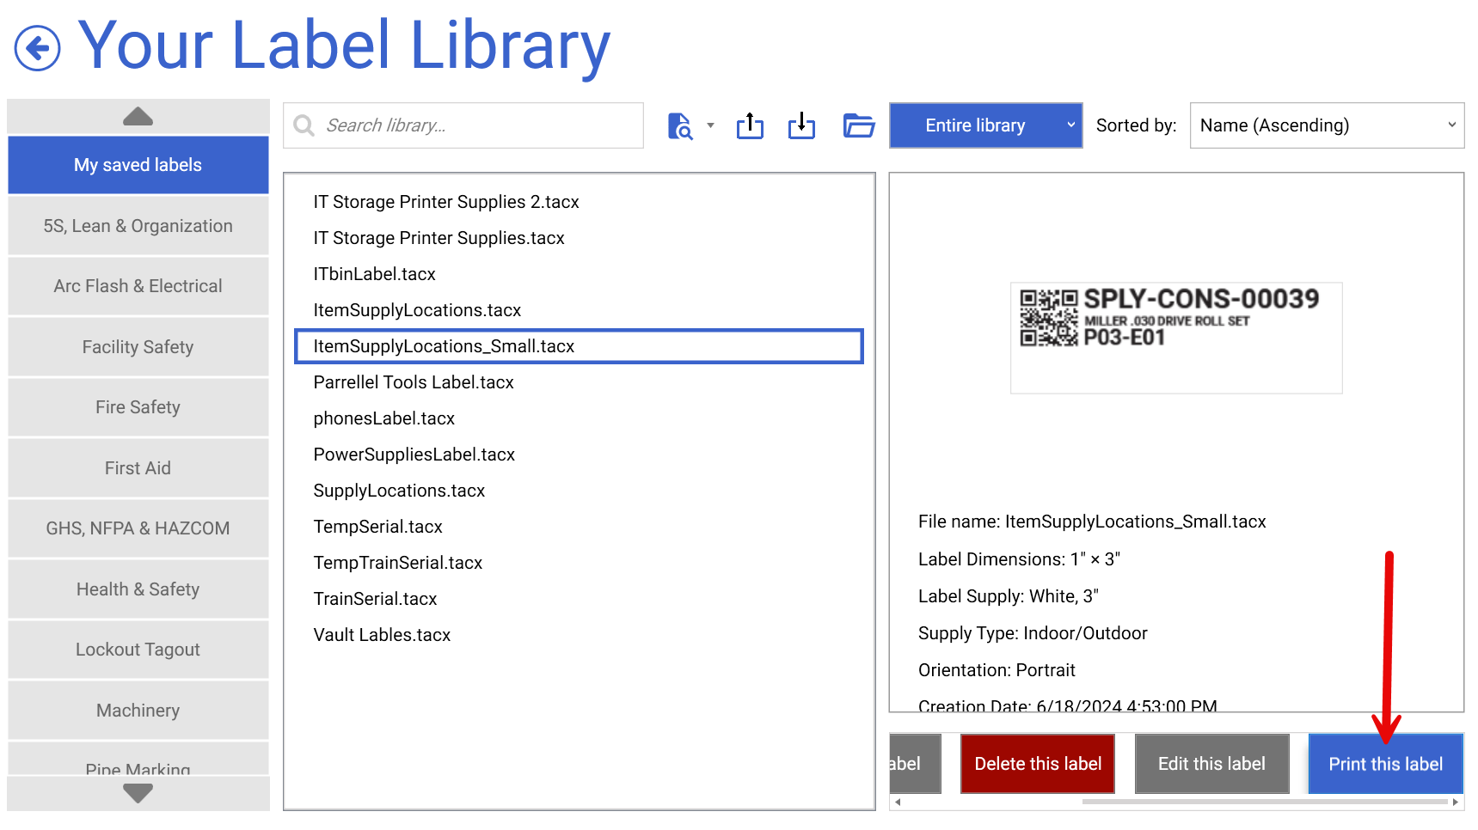Click the export label upload icon
Viewport: 1478px width, 830px height.
click(750, 125)
